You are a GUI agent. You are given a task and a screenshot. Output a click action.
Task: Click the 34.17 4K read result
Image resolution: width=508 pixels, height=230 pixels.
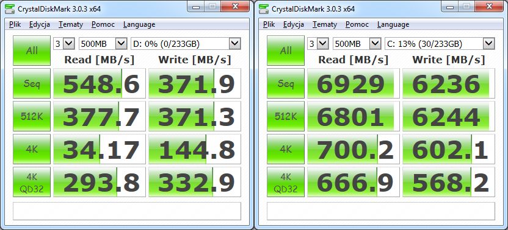(100, 149)
